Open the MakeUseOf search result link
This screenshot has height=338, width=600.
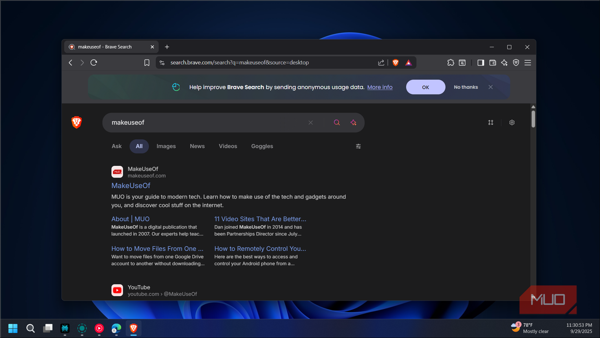(131, 186)
